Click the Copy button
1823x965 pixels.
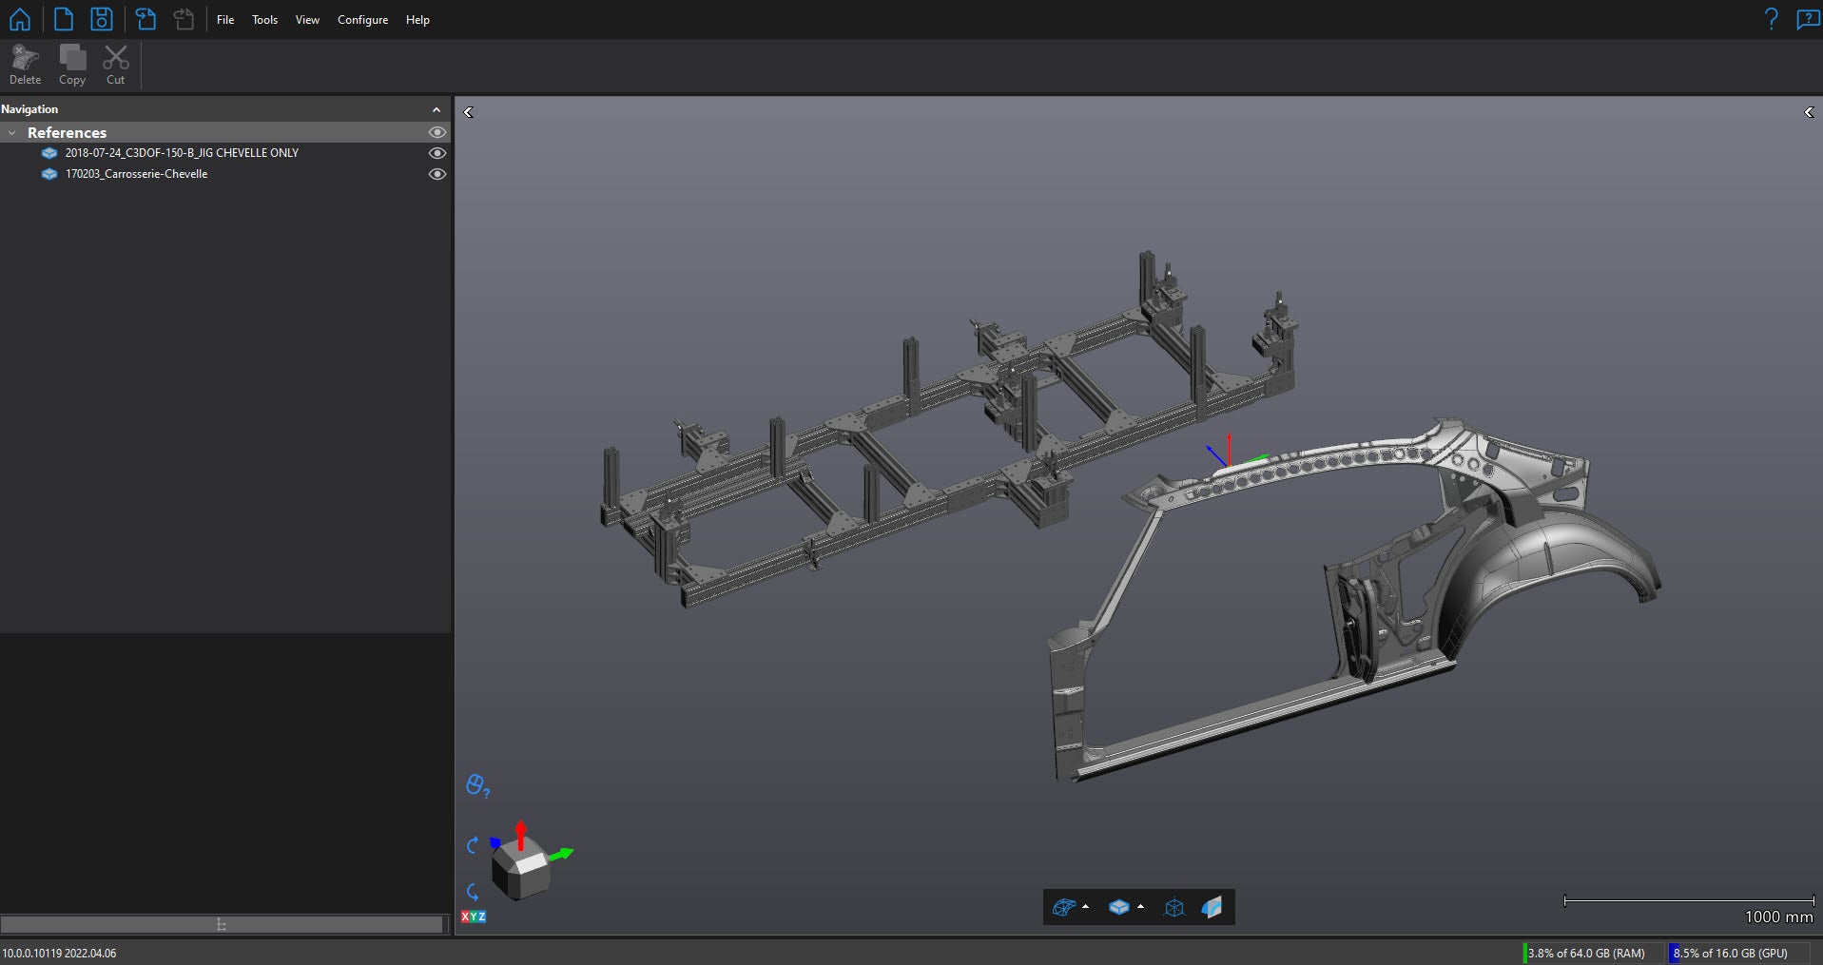coord(72,65)
